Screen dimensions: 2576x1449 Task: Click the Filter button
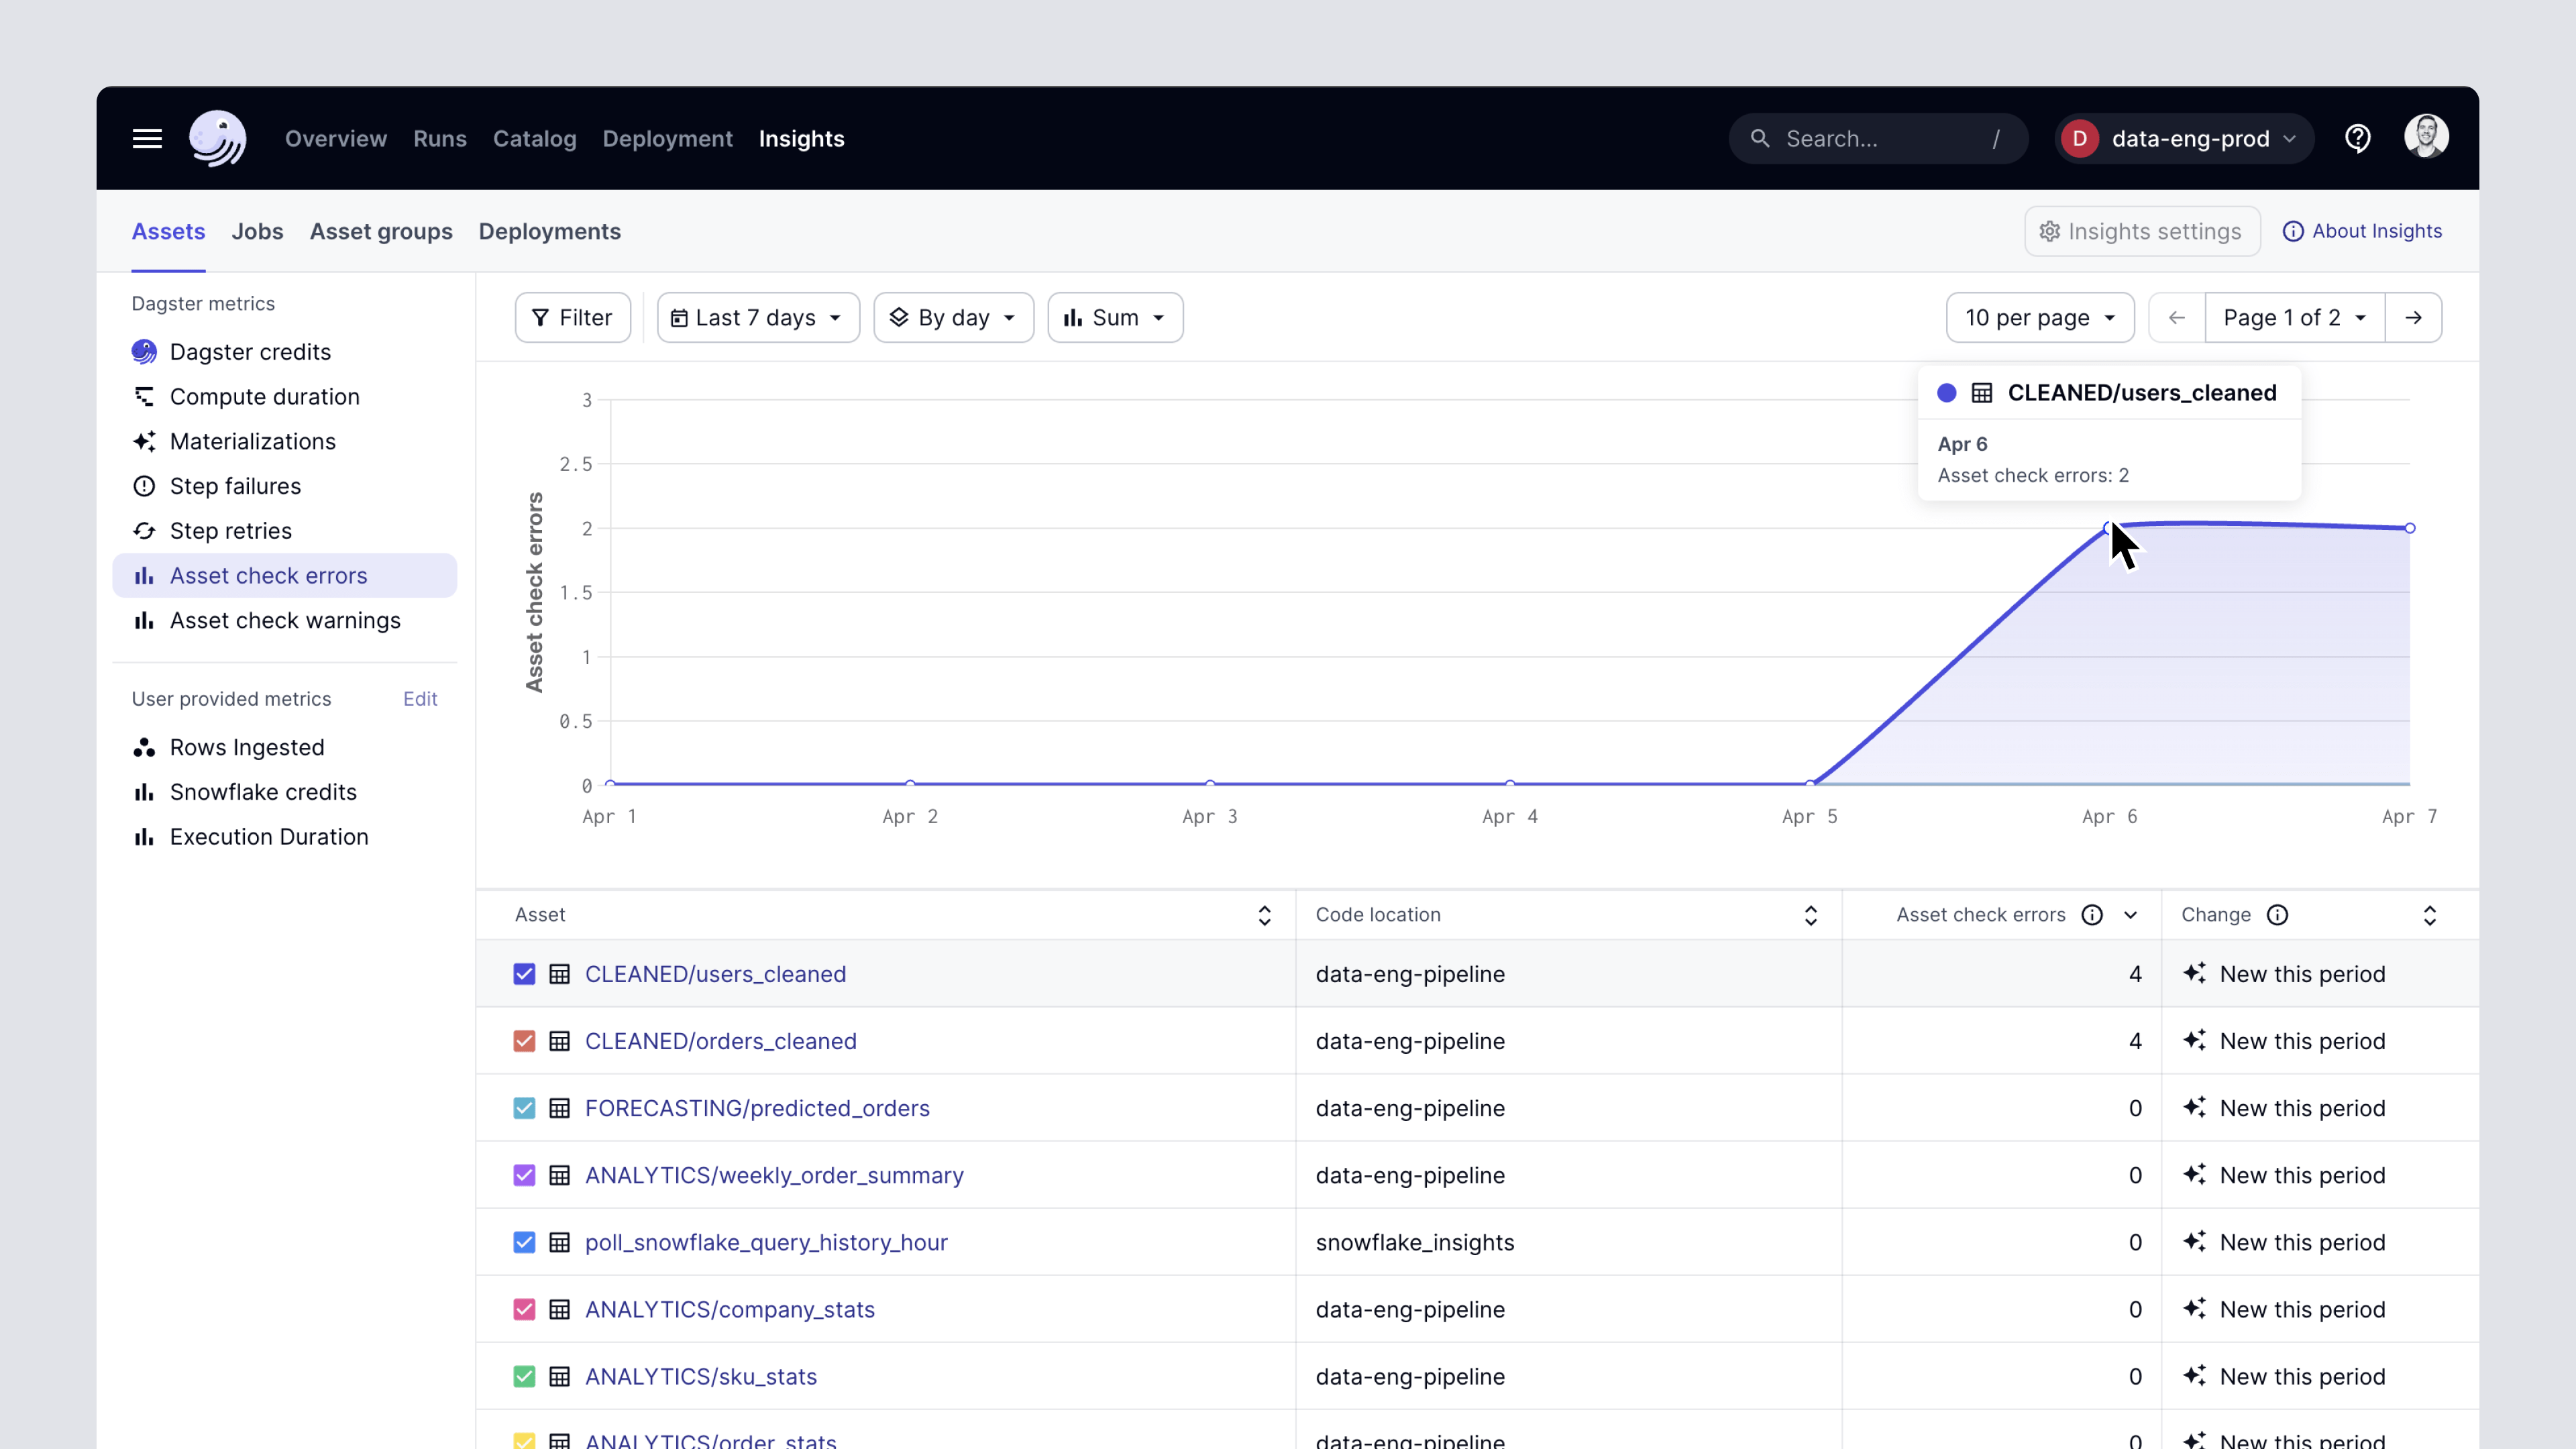tap(572, 318)
